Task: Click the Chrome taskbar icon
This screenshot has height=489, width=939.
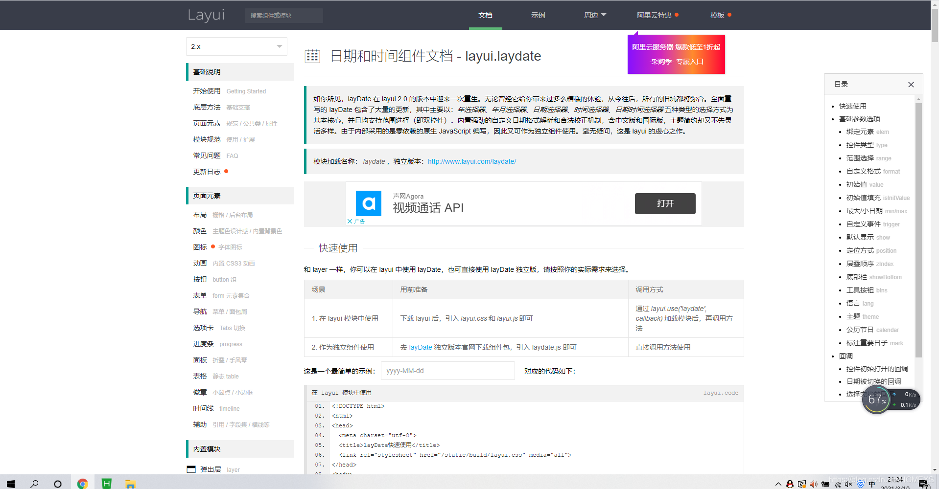Action: (82, 484)
